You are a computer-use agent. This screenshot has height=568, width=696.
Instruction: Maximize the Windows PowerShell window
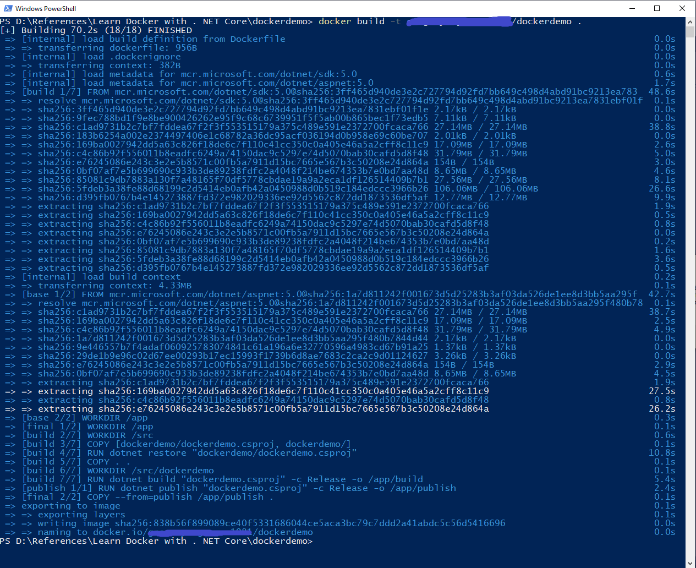tap(657, 8)
